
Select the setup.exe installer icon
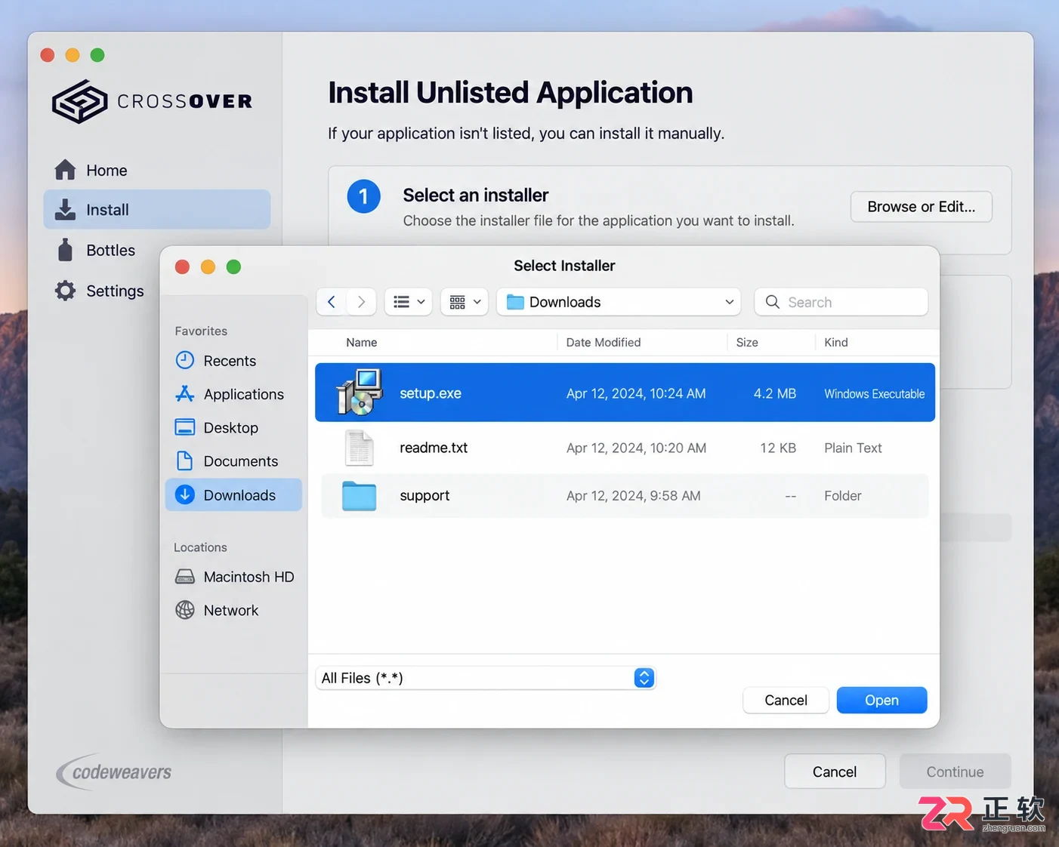[360, 393]
